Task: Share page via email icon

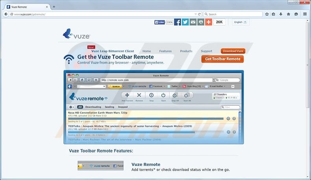Action: pos(193,22)
